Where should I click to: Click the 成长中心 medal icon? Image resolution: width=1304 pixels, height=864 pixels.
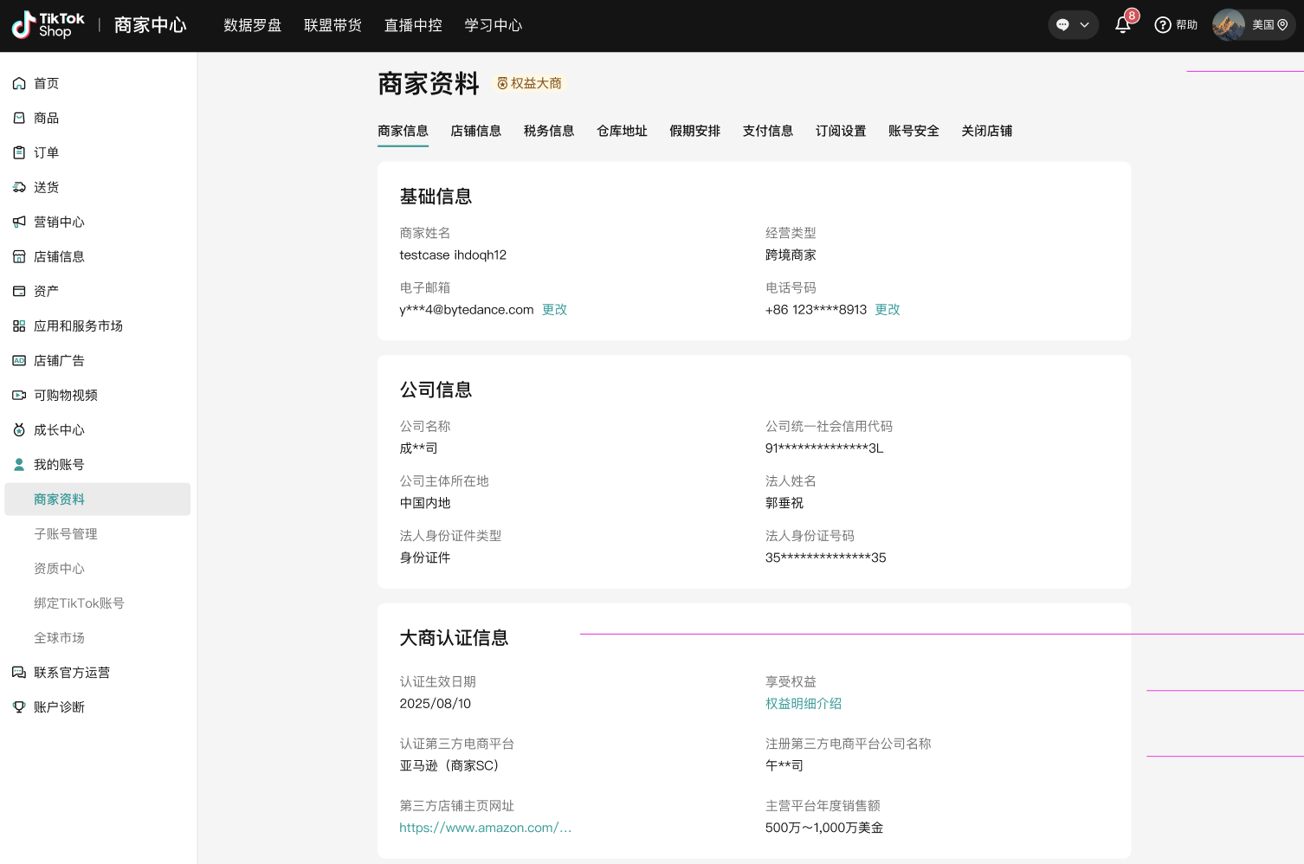tap(19, 429)
